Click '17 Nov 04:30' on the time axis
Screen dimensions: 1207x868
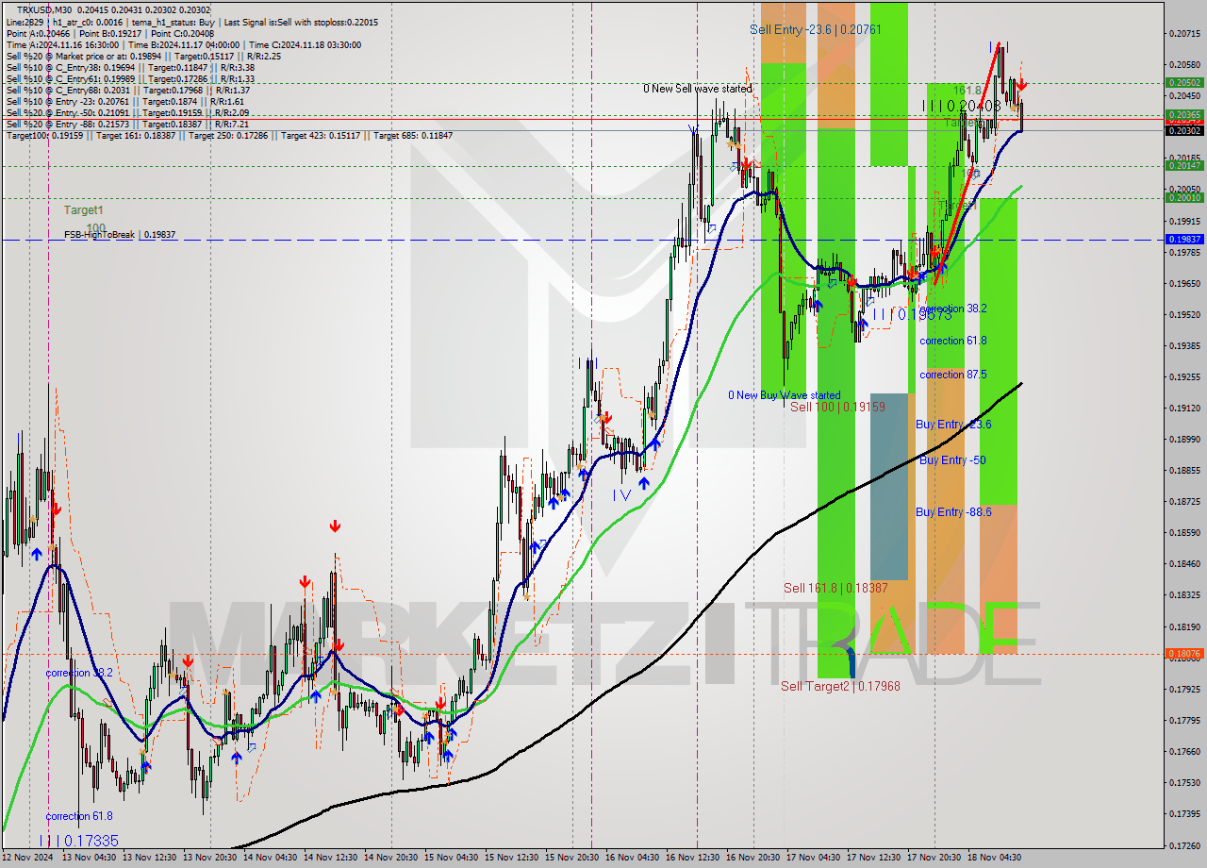(x=814, y=858)
